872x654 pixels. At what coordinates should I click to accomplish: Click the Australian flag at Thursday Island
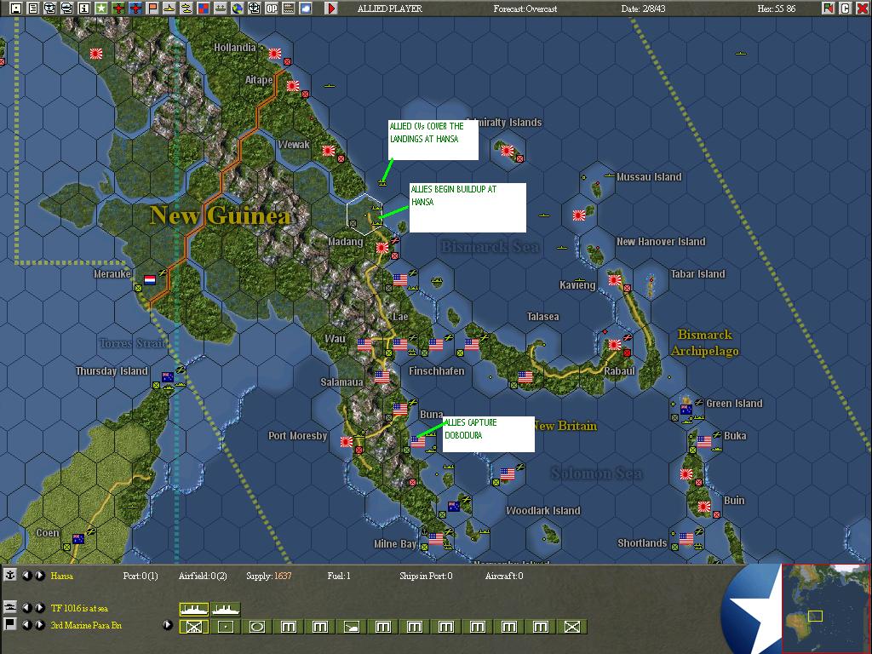[x=168, y=376]
